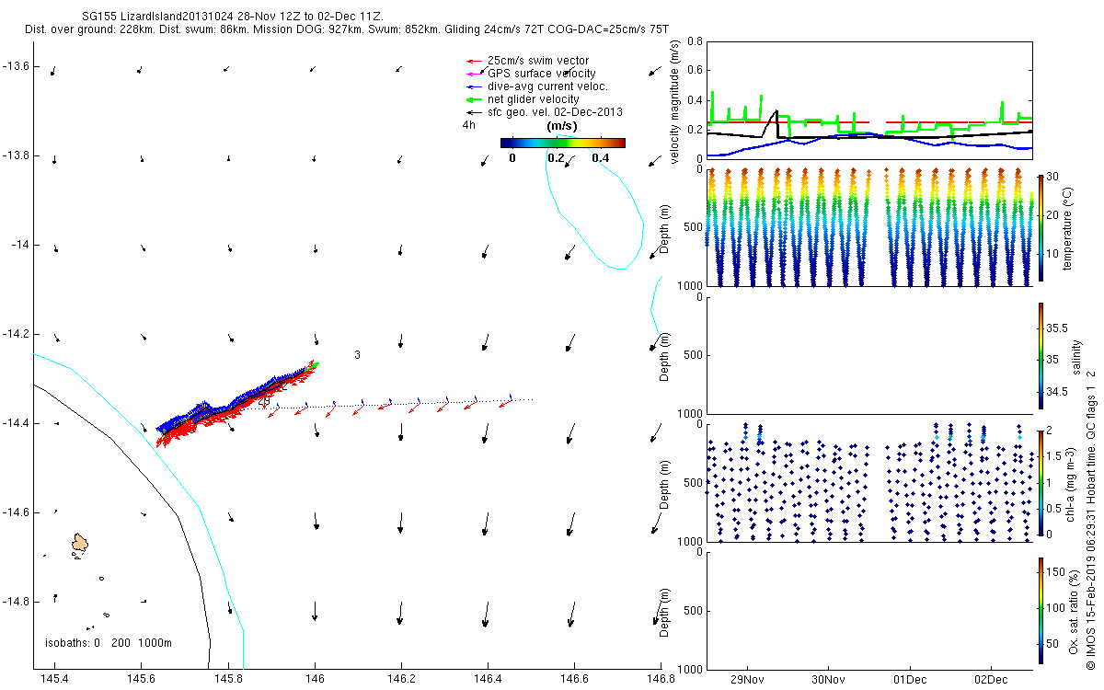Screen dimensions: 1104x690
Task: Click the '-13.8' latitude tick label
Action: pyautogui.click(x=16, y=155)
